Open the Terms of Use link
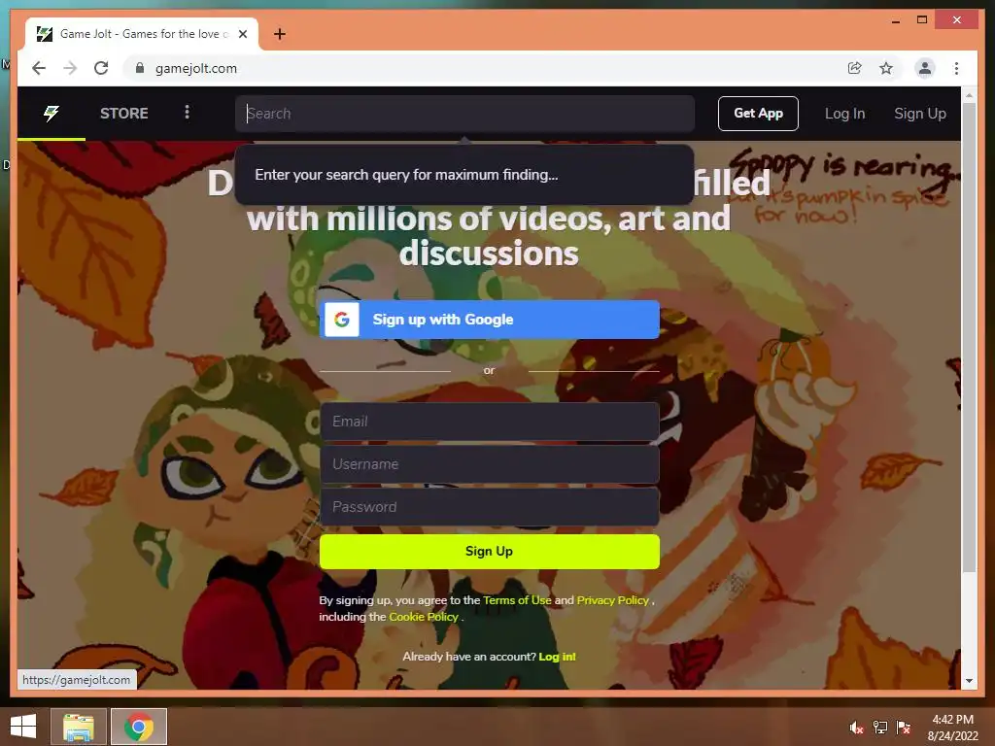Viewport: 995px width, 746px height. pos(517,600)
